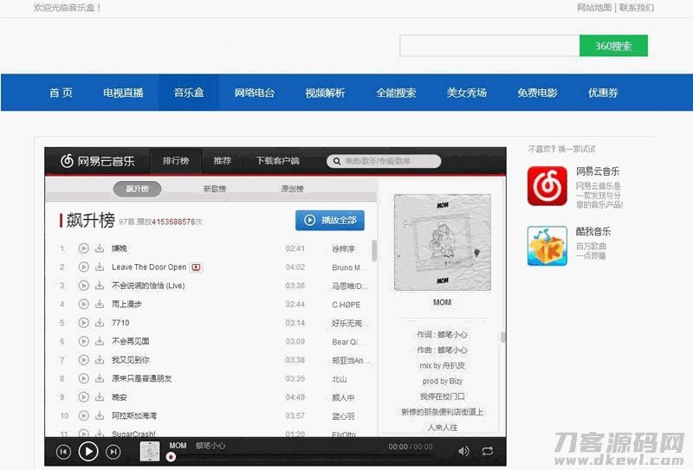This screenshot has height=470, width=693.
Task: Skip to the next track
Action: (x=113, y=451)
